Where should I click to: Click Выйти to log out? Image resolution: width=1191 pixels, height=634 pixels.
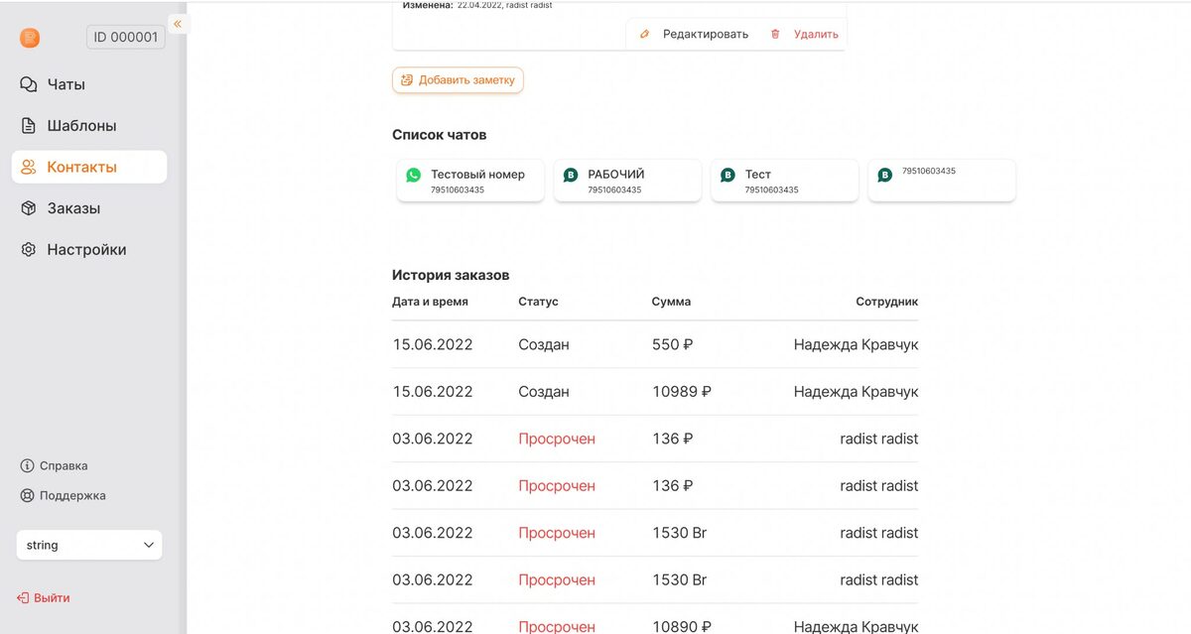(x=52, y=598)
